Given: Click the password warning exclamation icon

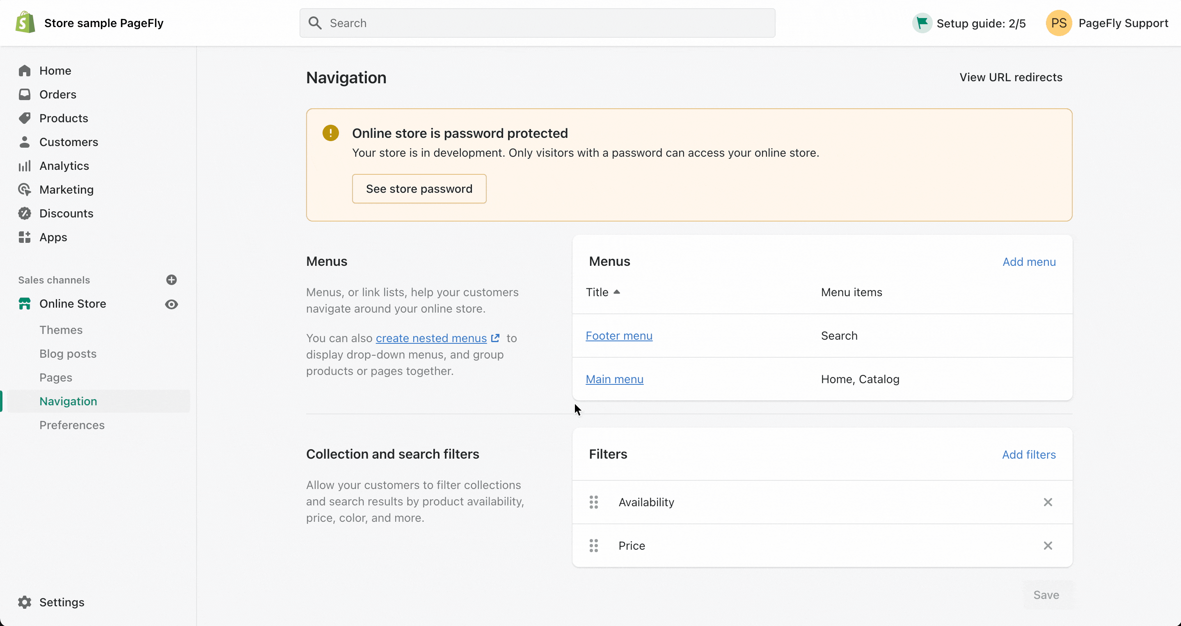Looking at the screenshot, I should coord(331,133).
